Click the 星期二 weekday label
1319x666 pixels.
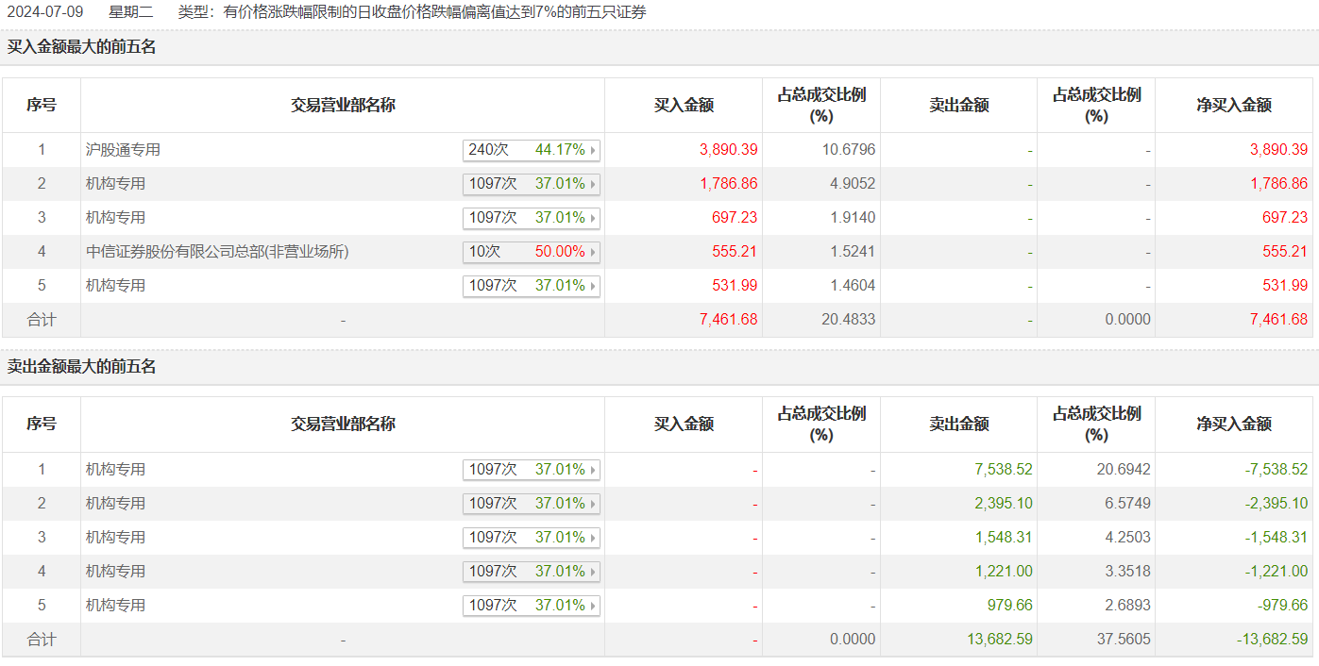(x=130, y=12)
